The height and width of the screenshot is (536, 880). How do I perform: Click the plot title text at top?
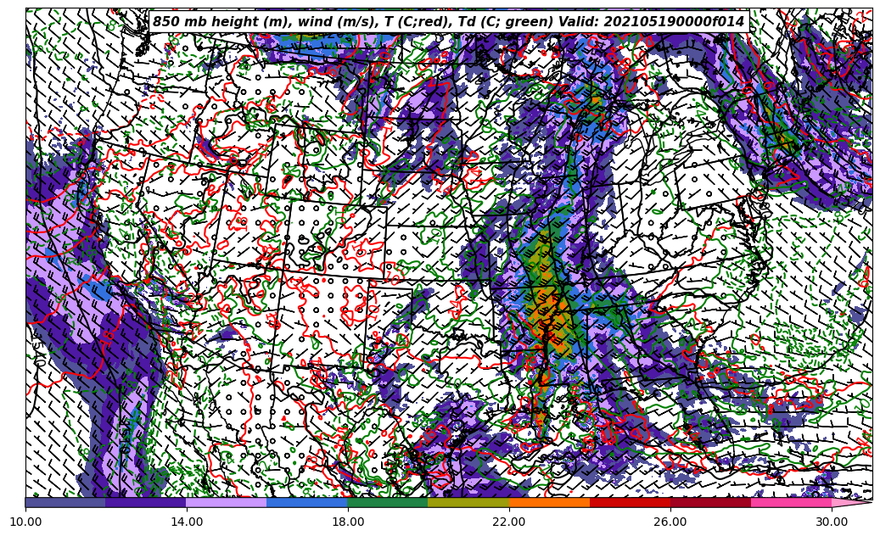[x=448, y=22]
